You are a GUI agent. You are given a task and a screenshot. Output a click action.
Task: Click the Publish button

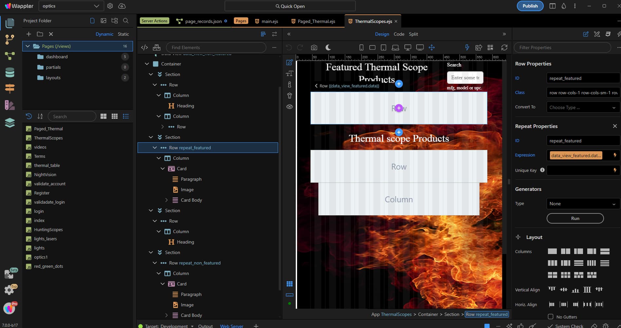[x=530, y=6]
